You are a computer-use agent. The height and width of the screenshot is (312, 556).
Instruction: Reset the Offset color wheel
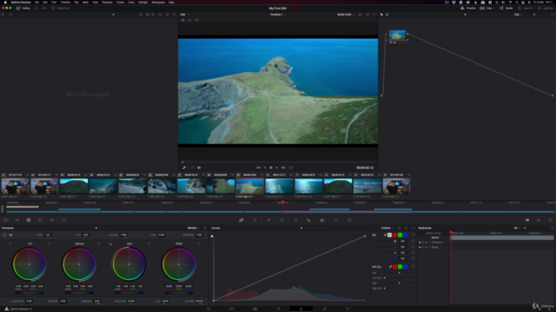tap(199, 244)
